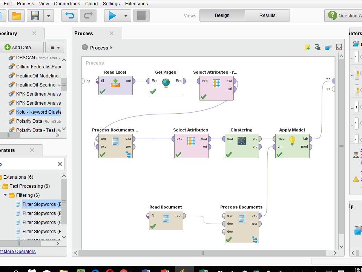Select the Read Excel operator icon
The width and height of the screenshot is (362, 272).
click(x=115, y=85)
